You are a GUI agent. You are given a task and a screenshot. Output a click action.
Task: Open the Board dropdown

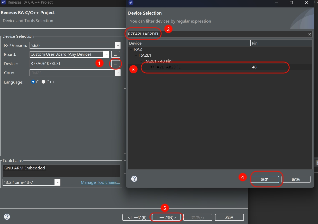point(106,54)
